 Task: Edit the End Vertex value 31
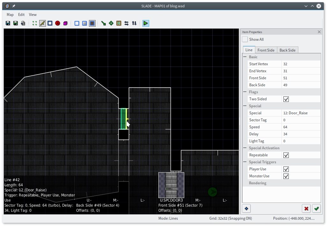pyautogui.click(x=301, y=71)
